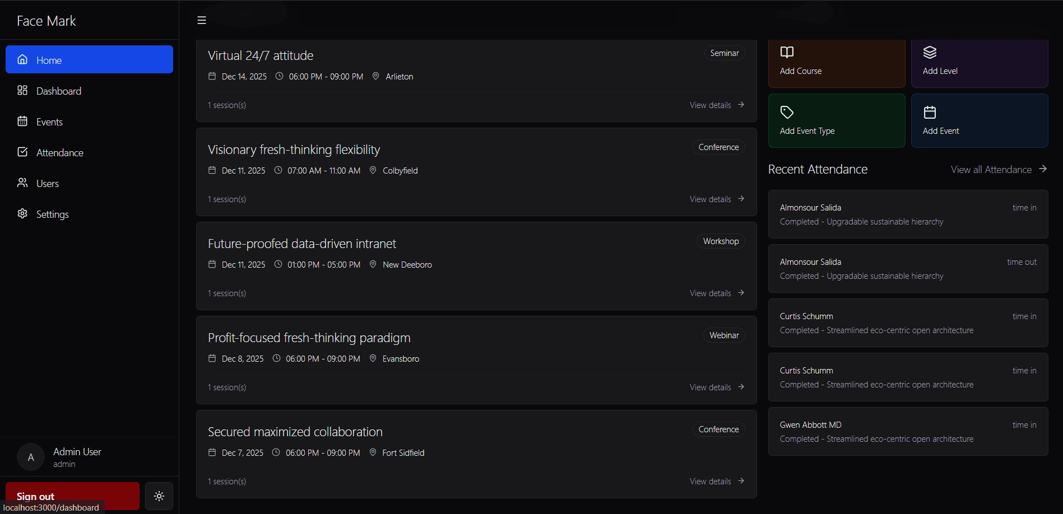Click View details for Future-proofed data-driven intranet

(x=710, y=293)
